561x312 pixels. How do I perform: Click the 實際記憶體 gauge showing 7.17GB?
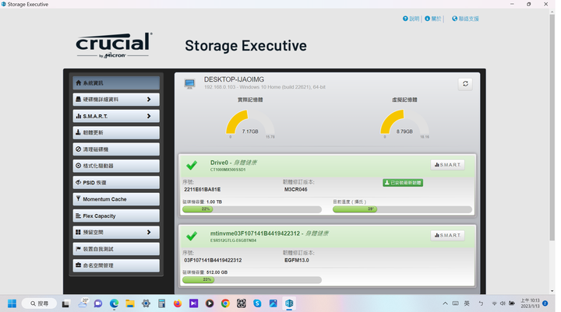click(250, 123)
